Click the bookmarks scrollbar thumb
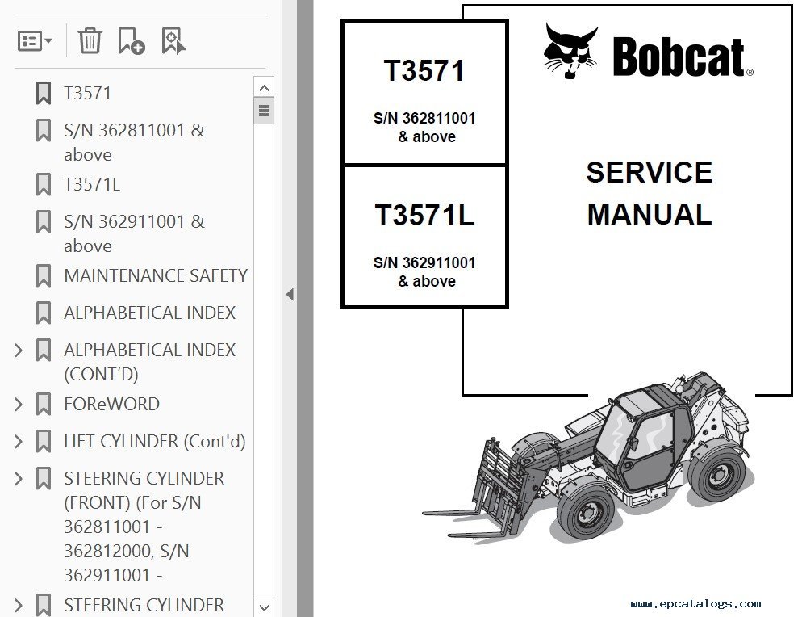This screenshot has height=617, width=802. [264, 111]
